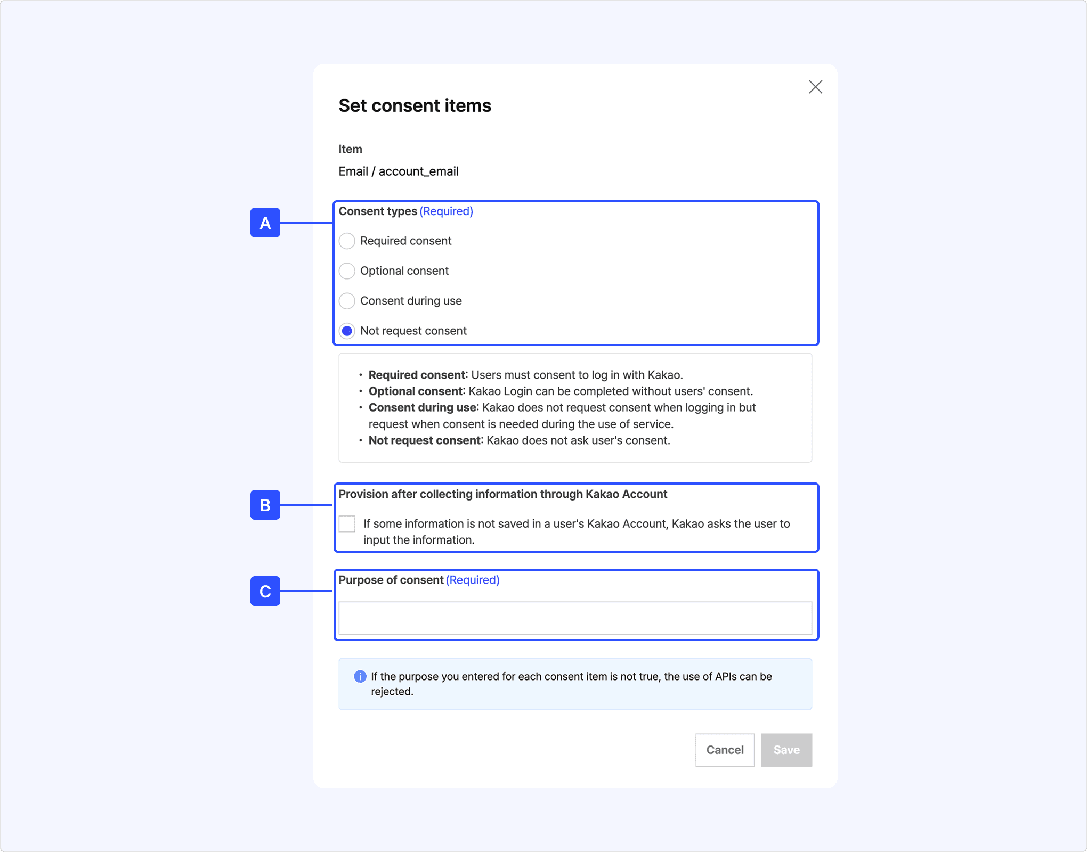Image resolution: width=1087 pixels, height=852 pixels.
Task: Enable the Kakao Account provision checkbox
Action: 347,524
